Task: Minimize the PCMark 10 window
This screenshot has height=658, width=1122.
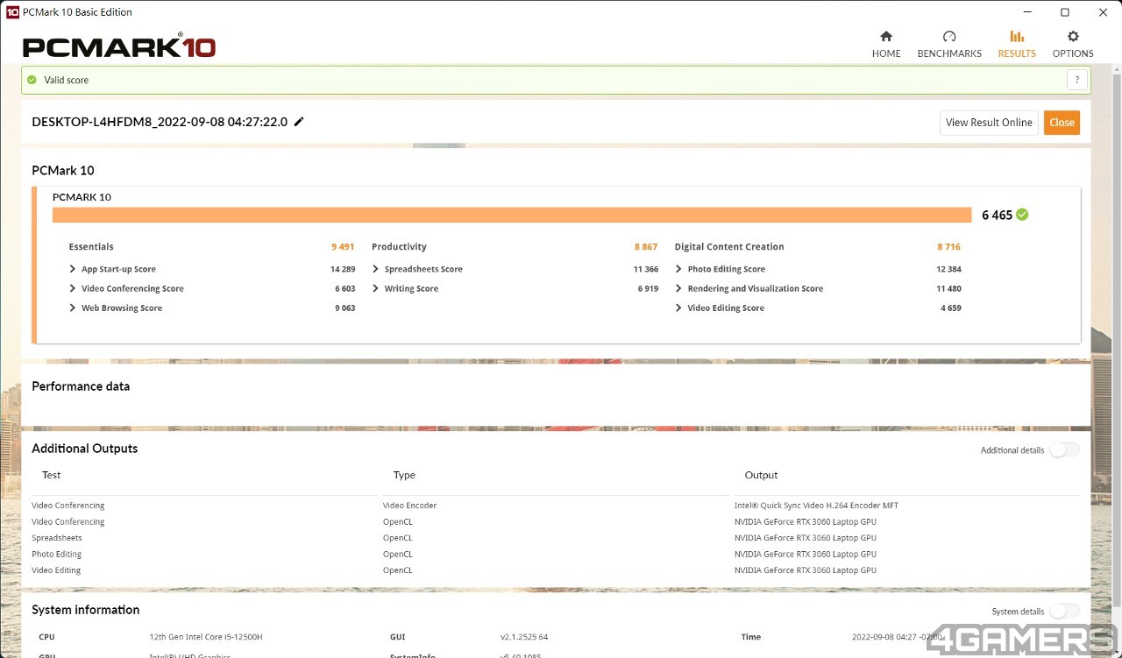Action: (1026, 12)
